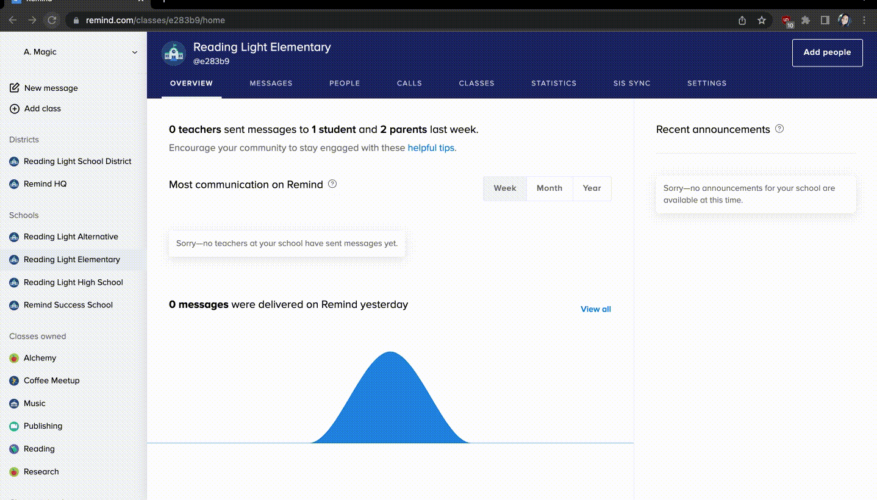Click the no announcements notice card

756,194
